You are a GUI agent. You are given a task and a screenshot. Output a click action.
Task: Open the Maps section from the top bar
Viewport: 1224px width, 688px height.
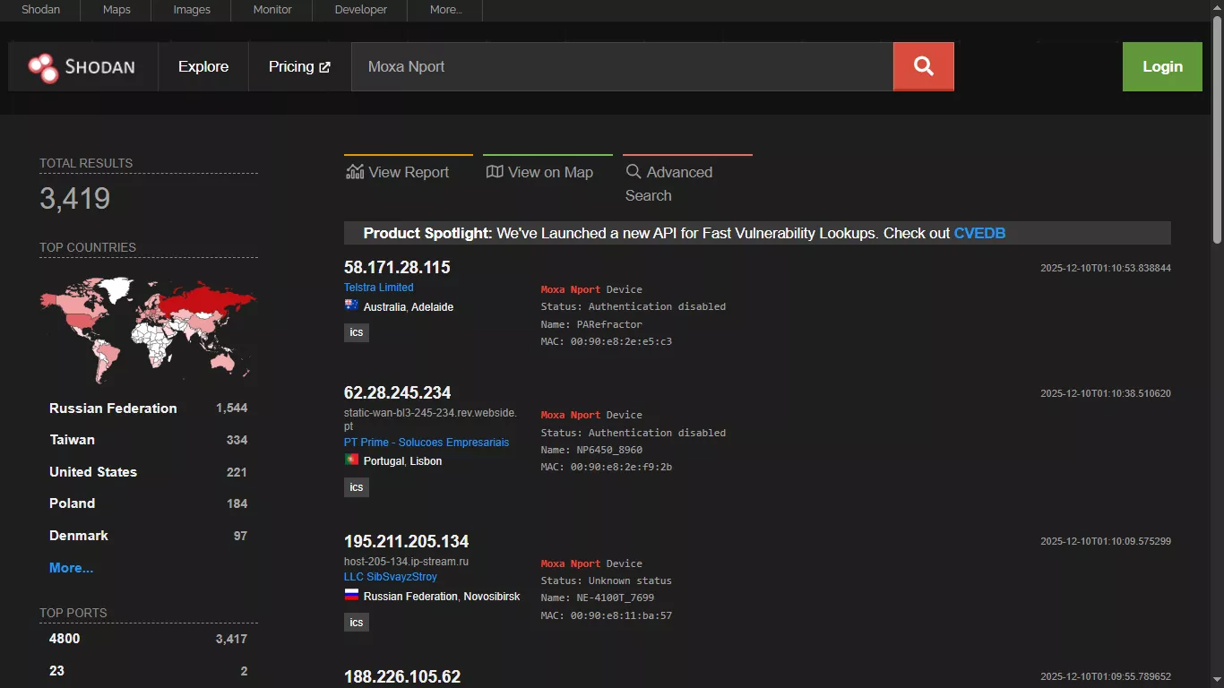coord(116,10)
